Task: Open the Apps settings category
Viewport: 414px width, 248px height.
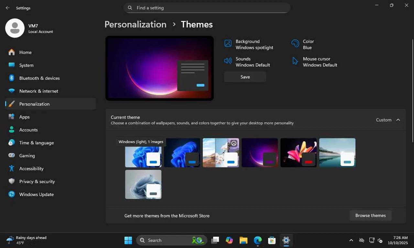Action: coord(50,117)
